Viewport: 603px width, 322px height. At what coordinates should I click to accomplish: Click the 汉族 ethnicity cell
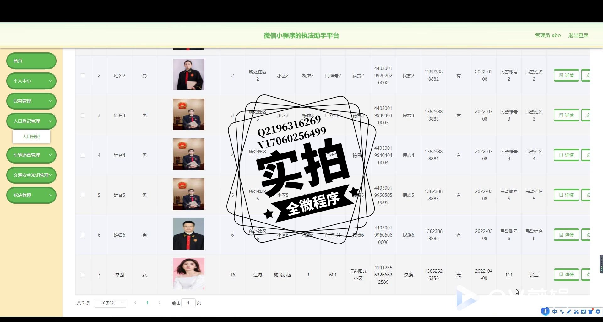click(x=408, y=275)
